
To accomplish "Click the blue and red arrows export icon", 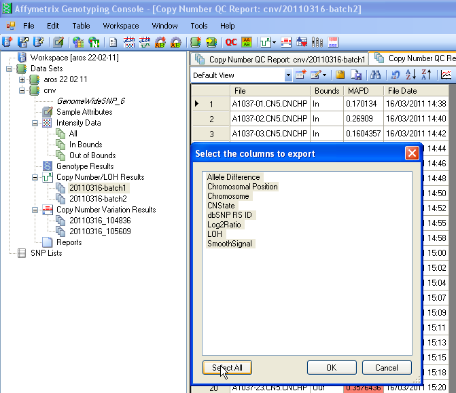I will coord(302,42).
